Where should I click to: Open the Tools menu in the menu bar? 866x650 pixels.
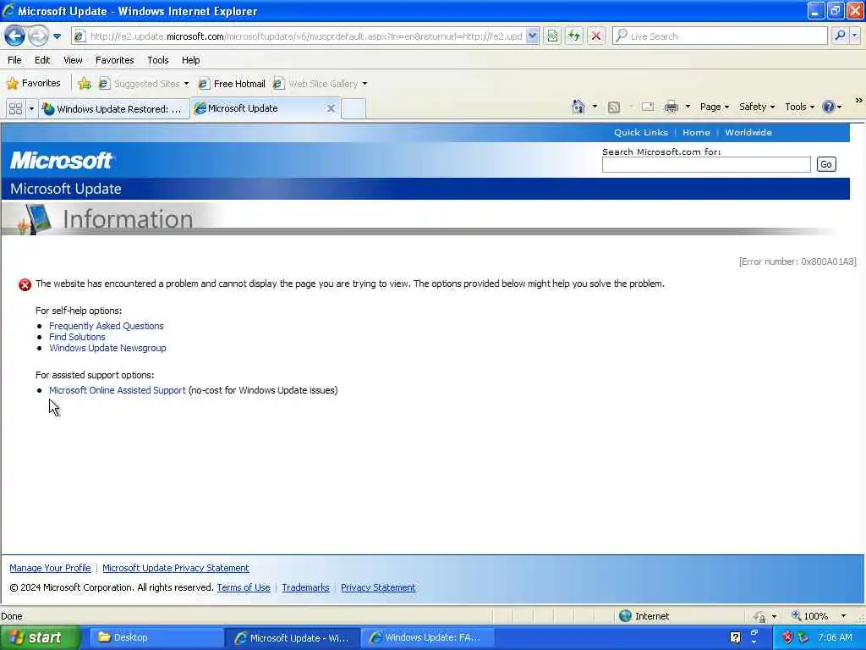coord(158,60)
